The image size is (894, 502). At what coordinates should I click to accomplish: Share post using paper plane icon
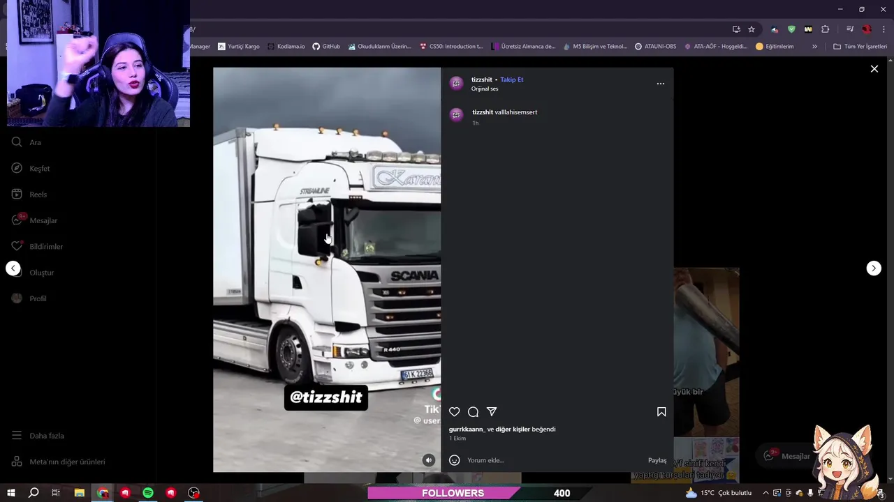coord(492,412)
